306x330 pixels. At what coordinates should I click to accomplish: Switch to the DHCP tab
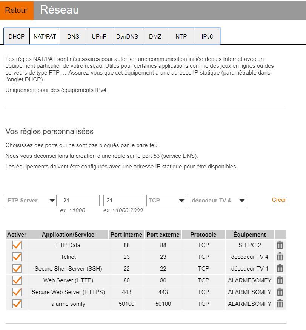pyautogui.click(x=16, y=37)
